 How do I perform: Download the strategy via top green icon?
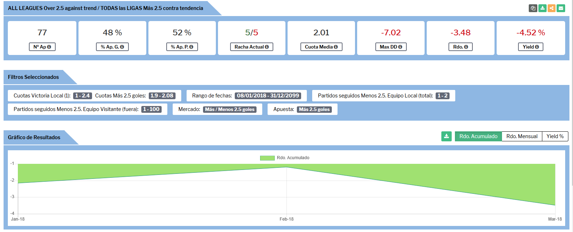pos(542,8)
